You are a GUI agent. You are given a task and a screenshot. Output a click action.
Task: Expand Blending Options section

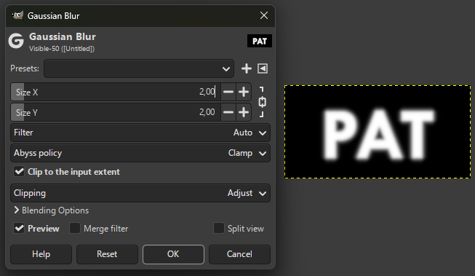51,210
